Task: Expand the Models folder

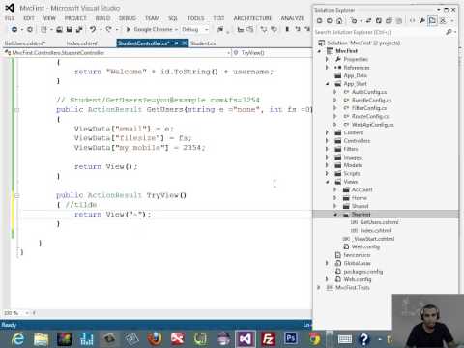Action: pyautogui.click(x=327, y=165)
